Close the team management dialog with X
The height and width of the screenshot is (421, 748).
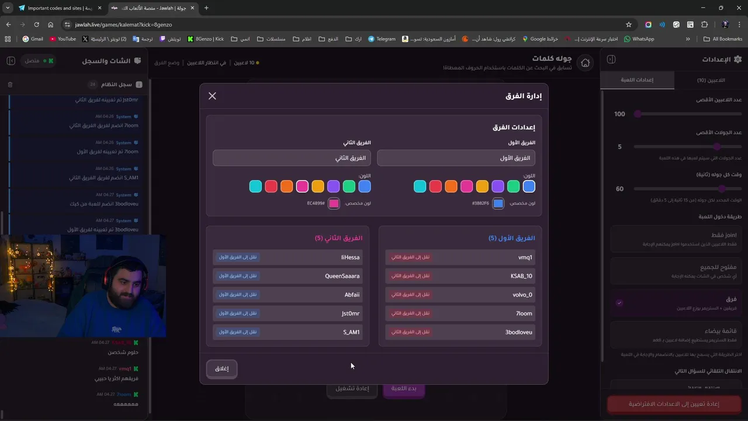click(x=212, y=96)
